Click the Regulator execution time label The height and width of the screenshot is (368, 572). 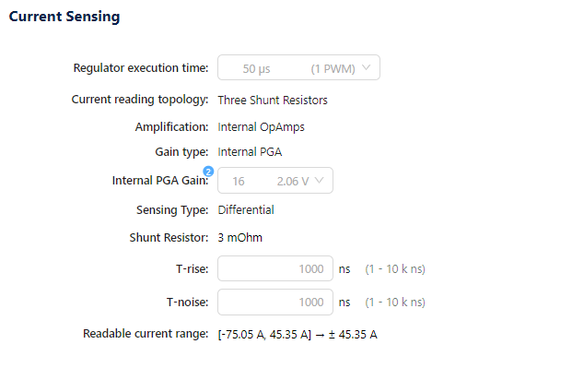[x=141, y=68]
